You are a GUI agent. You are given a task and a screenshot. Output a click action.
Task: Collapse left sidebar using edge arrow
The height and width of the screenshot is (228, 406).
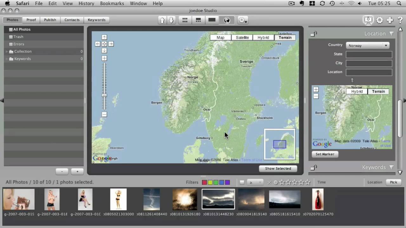pos(2,100)
